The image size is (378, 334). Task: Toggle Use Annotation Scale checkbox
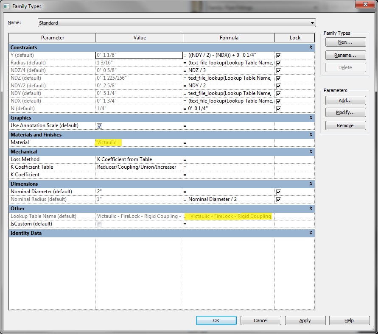99,126
